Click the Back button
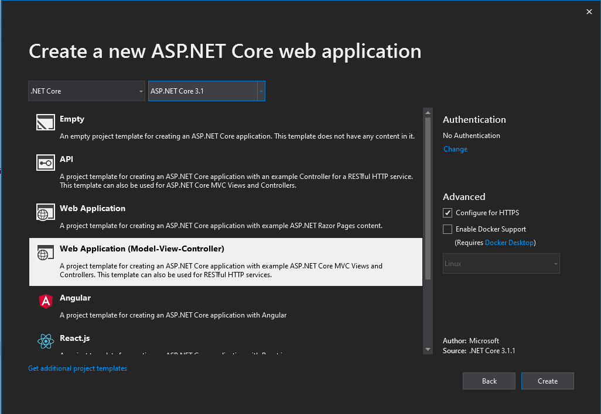Screen dimensions: 601x414 [489, 381]
